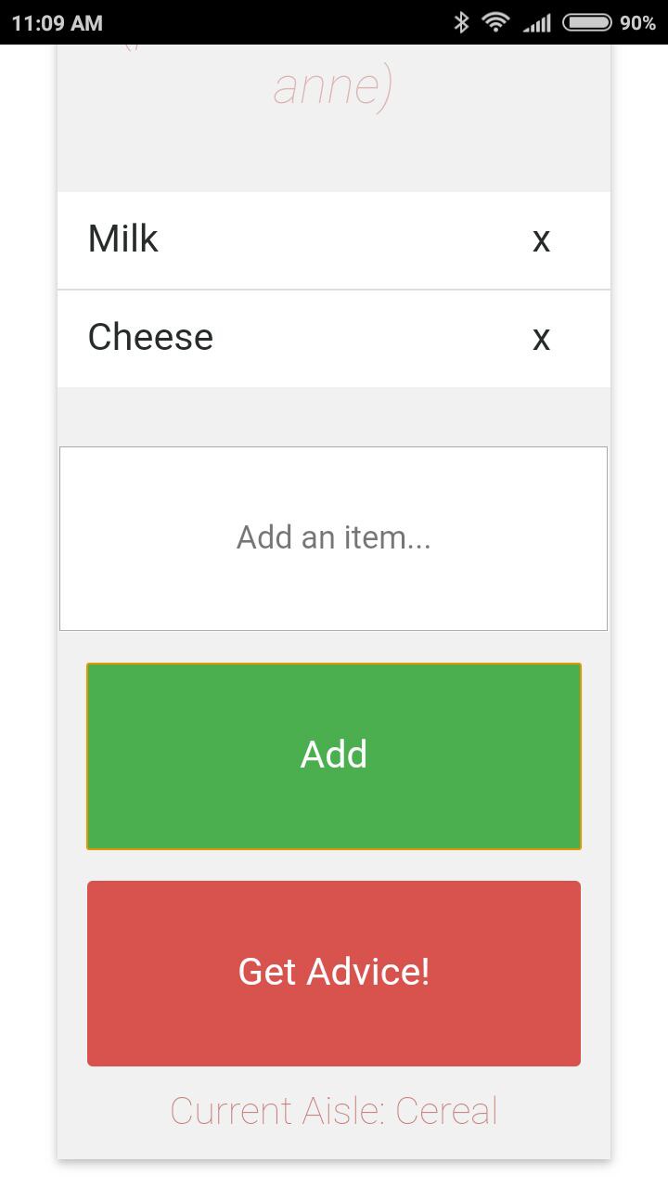Remove Milk using its x icon
Viewport: 668px width, 1188px height.
tap(541, 240)
